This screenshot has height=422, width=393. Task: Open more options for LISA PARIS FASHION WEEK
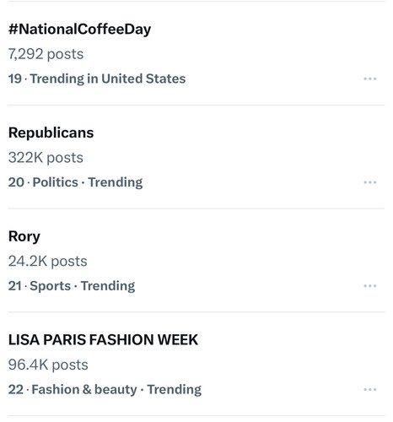369,389
